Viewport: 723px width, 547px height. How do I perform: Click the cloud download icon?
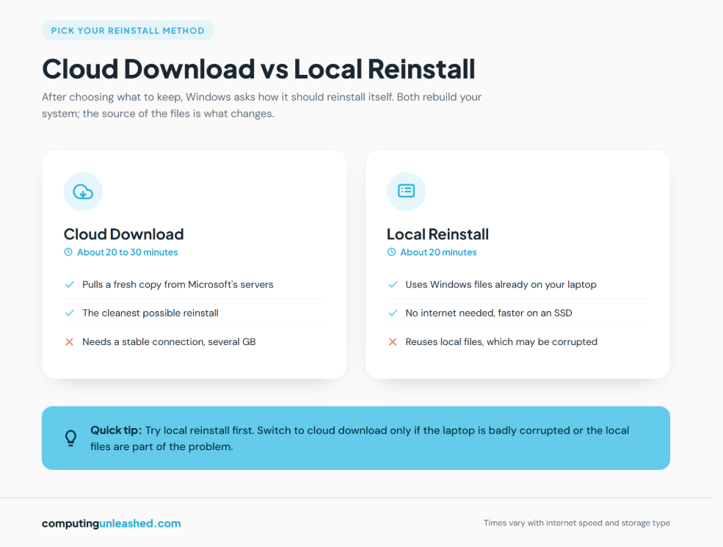(x=83, y=192)
